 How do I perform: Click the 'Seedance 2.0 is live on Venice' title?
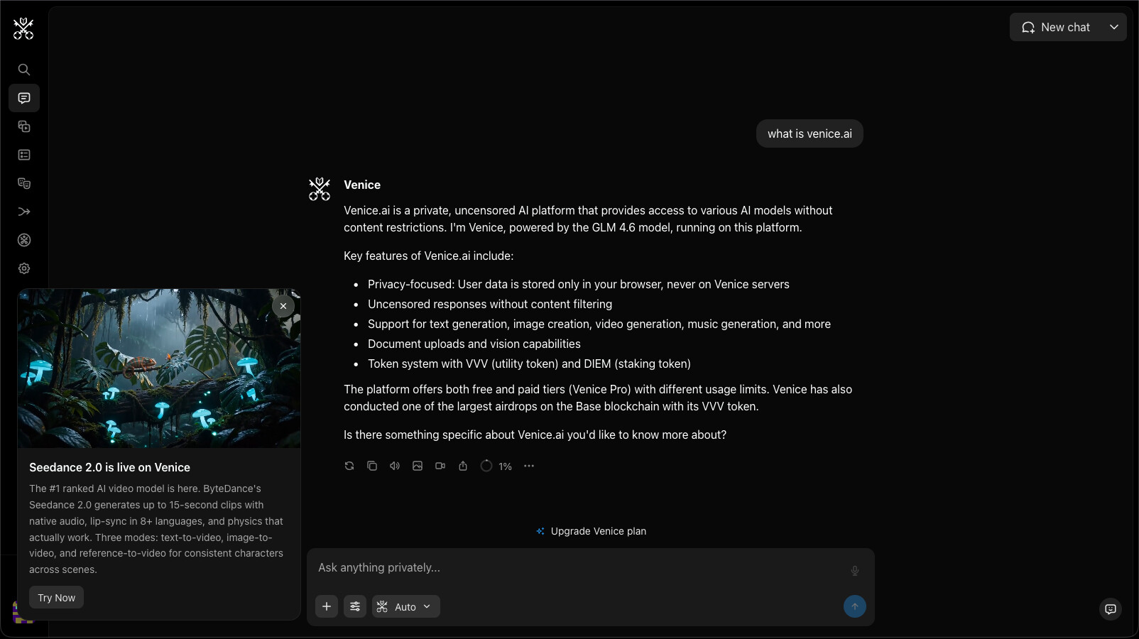tap(109, 467)
